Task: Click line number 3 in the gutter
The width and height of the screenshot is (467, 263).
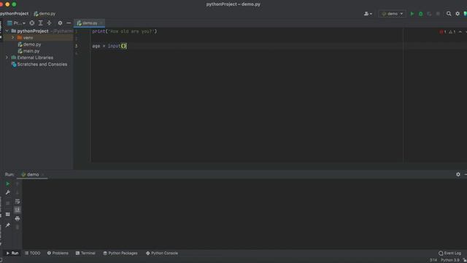Action: [76, 46]
